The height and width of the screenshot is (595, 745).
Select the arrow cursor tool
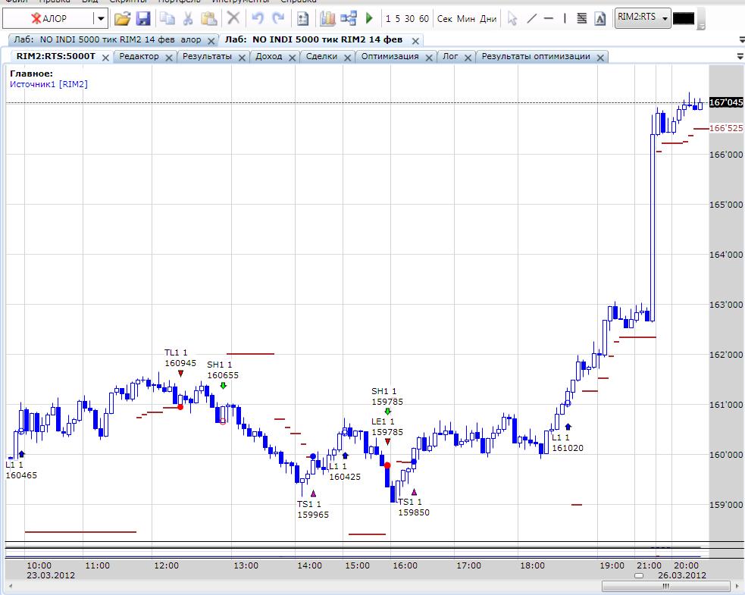pos(512,19)
